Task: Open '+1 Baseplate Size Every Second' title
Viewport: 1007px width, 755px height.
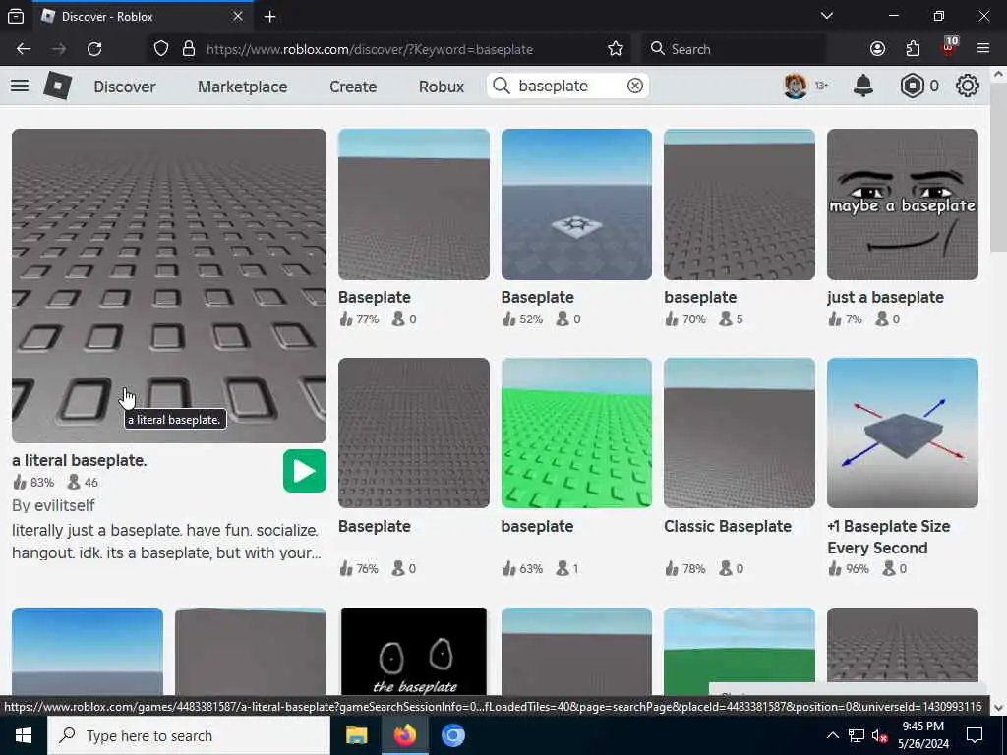Action: tap(888, 537)
